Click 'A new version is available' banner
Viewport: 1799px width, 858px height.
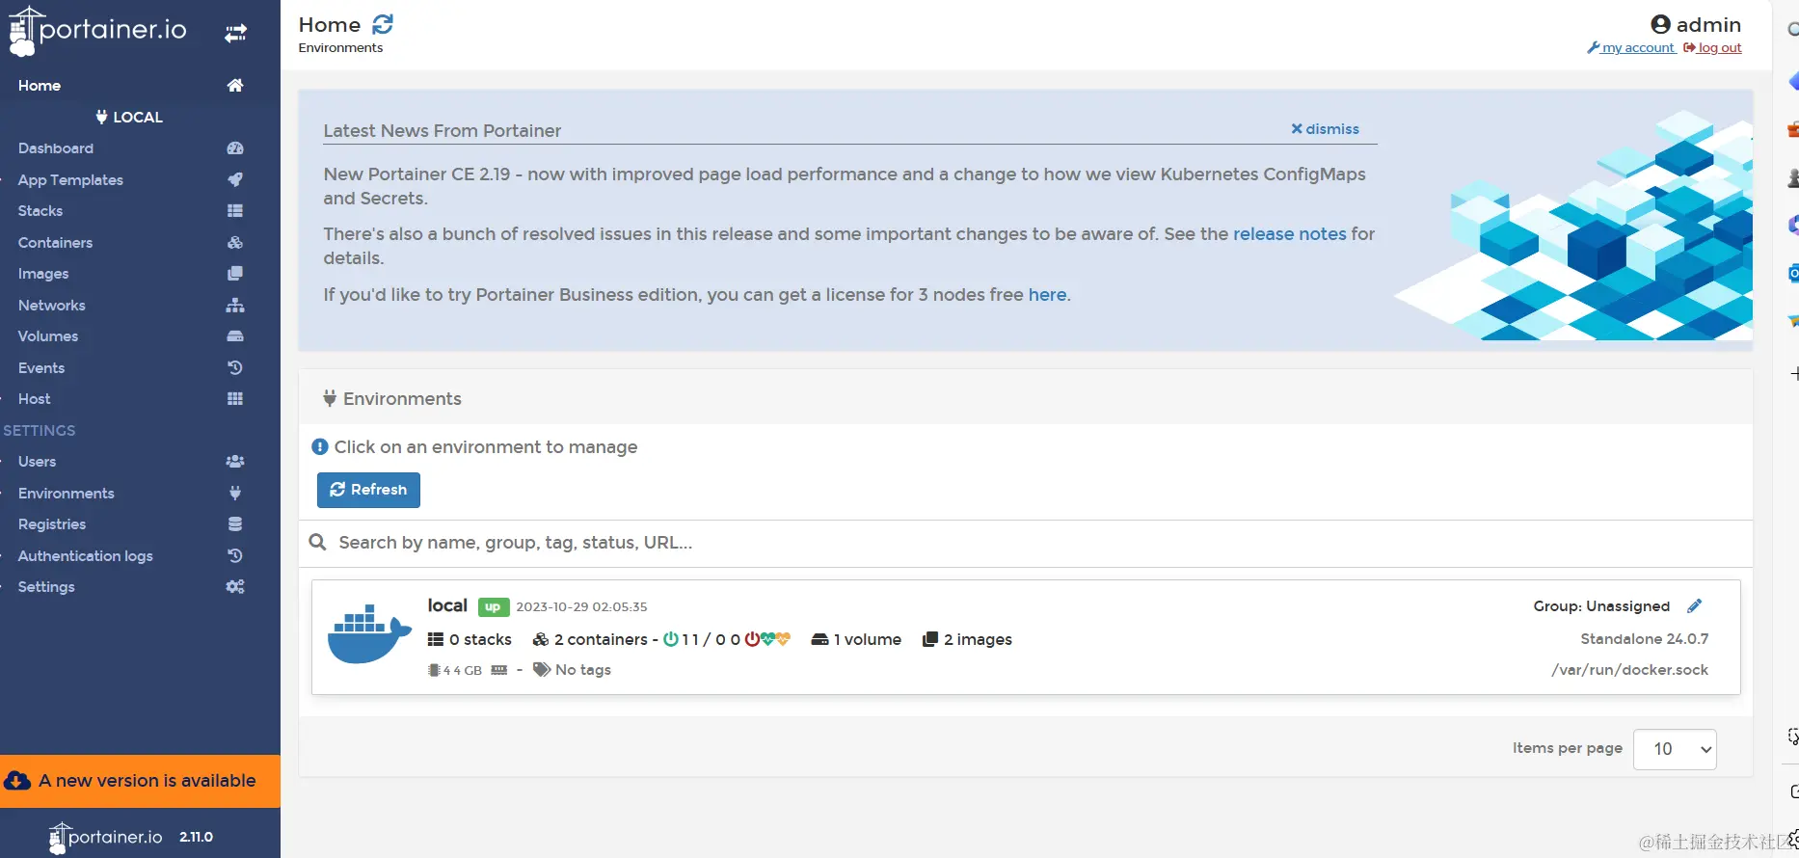point(140,781)
